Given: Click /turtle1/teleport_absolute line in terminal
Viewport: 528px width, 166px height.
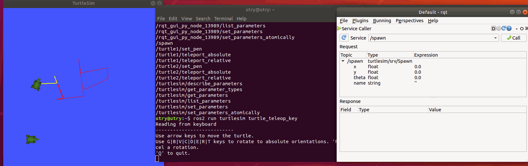Looking at the screenshot, I should (193, 55).
